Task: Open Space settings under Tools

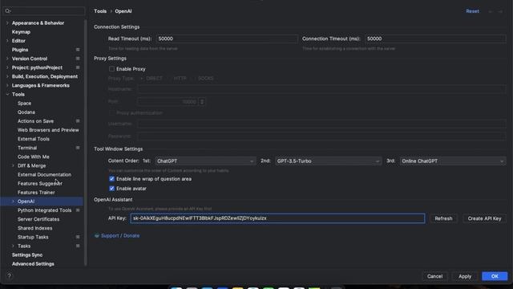Action: pos(24,104)
